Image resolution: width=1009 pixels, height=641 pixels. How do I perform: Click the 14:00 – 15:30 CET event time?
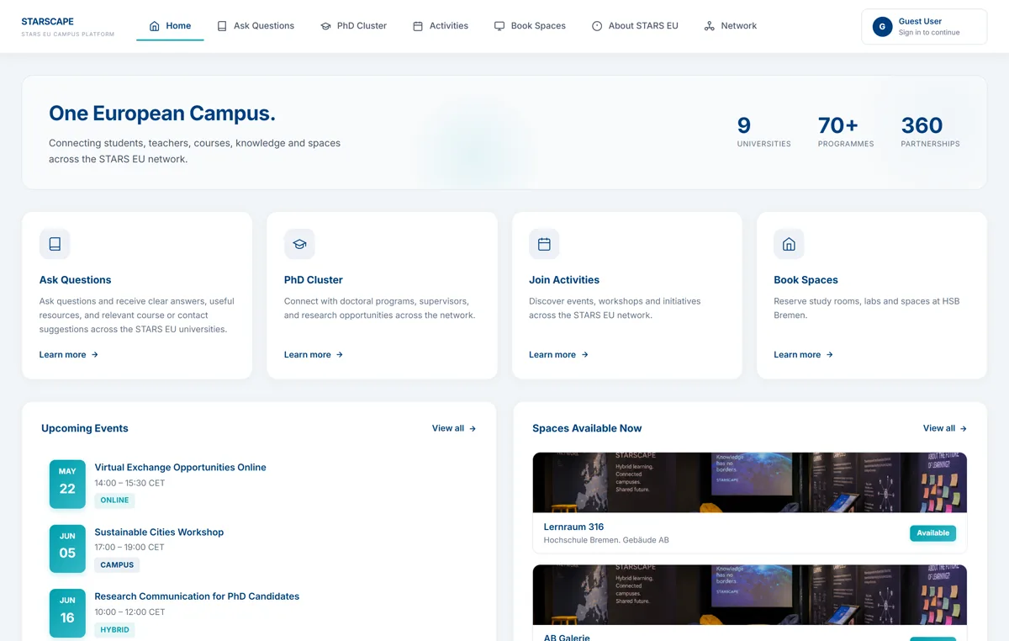click(129, 484)
